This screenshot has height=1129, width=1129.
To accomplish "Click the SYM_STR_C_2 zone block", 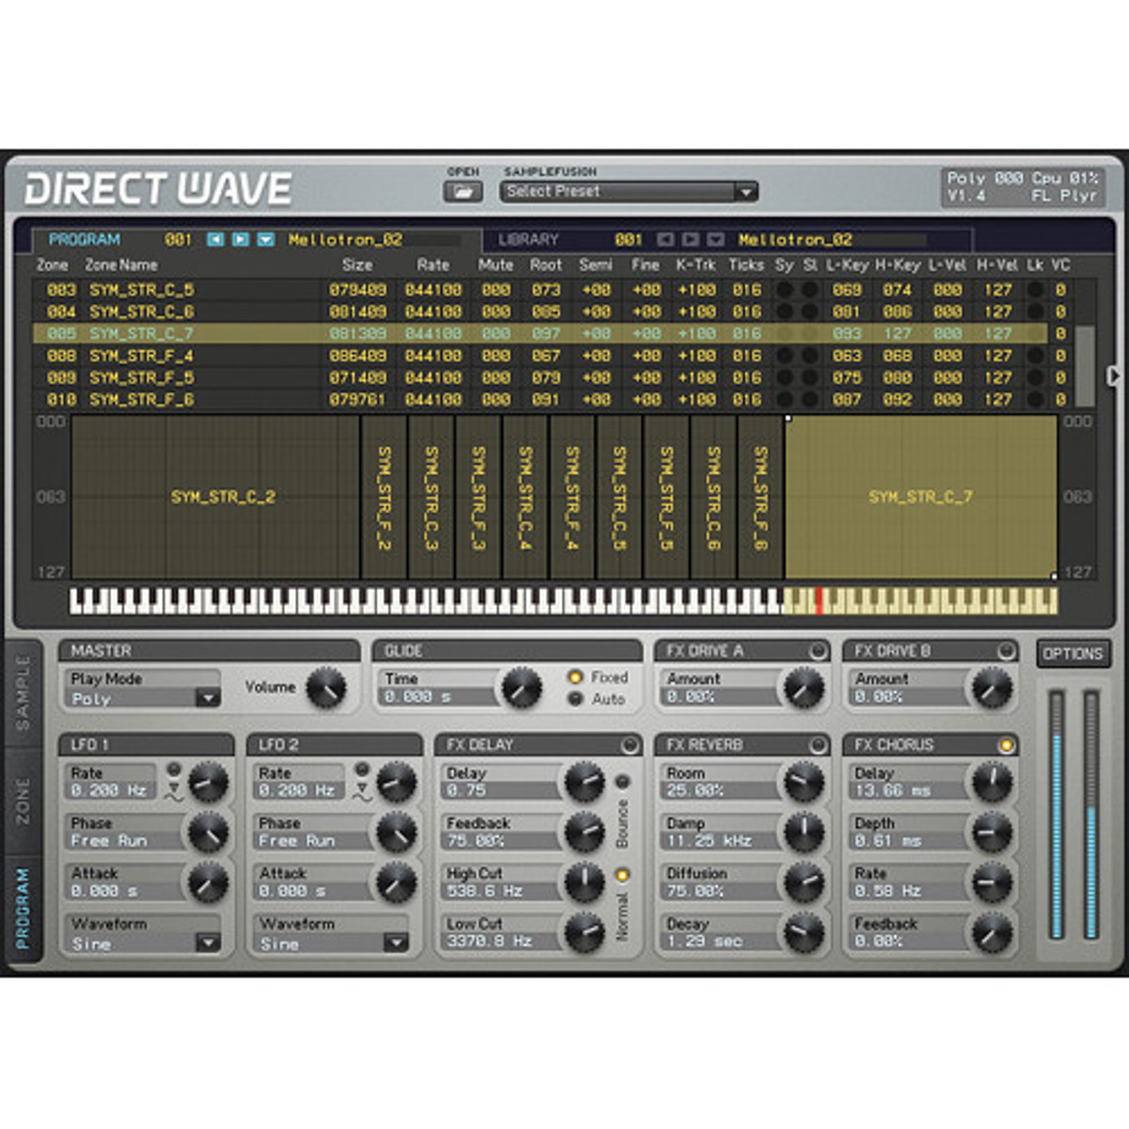I will (x=216, y=497).
